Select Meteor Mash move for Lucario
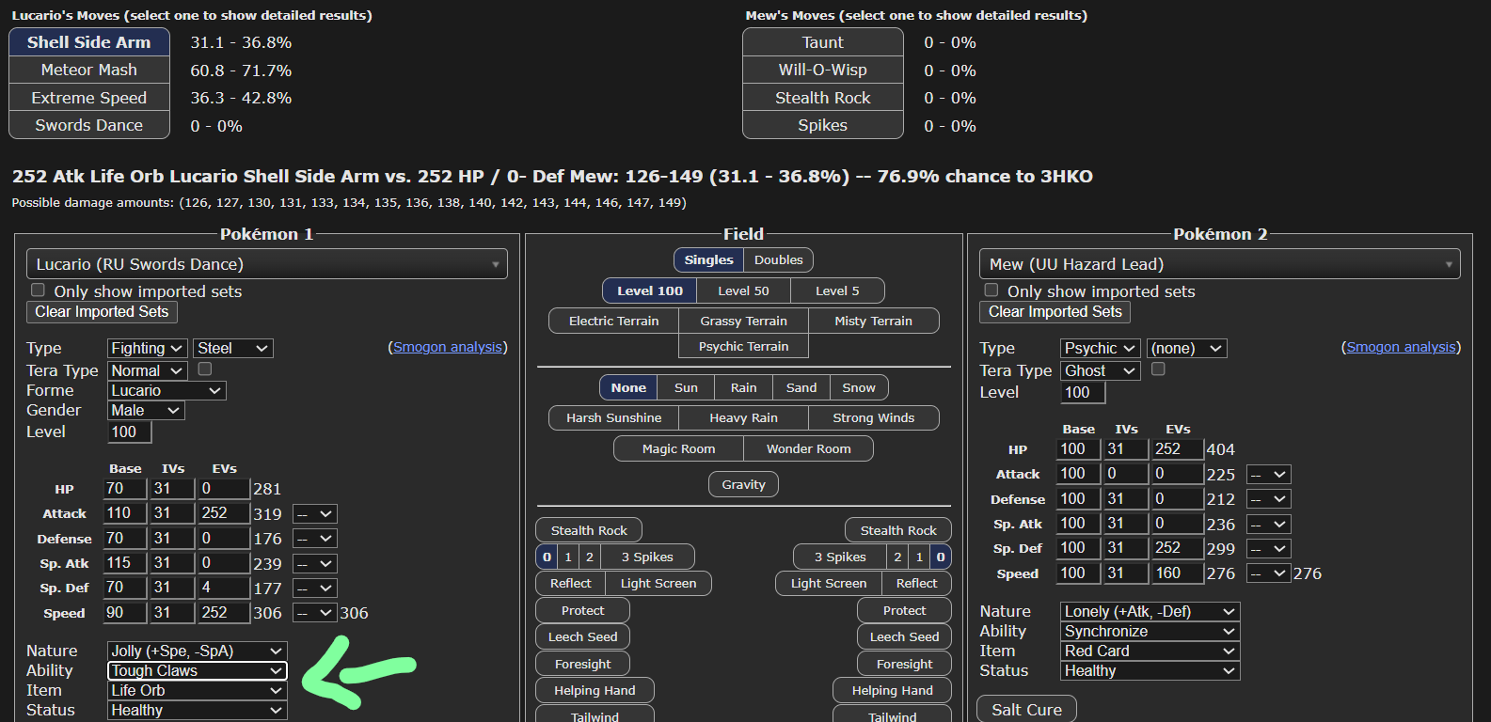 [x=88, y=71]
